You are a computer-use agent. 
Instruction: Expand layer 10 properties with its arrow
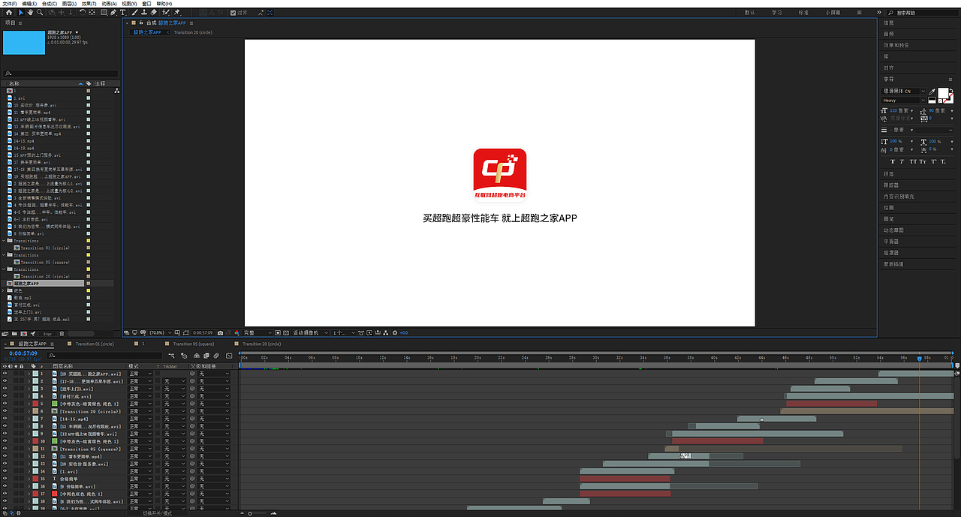(29, 441)
